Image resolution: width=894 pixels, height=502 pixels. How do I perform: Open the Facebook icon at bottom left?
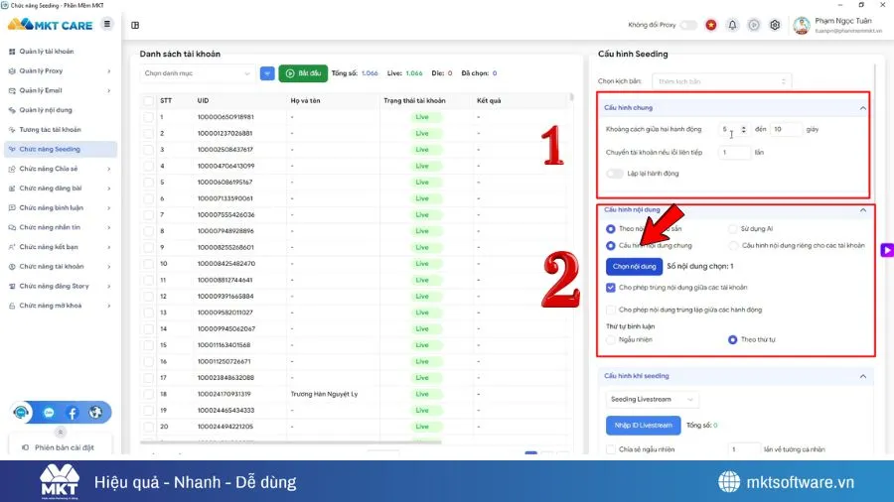tap(73, 413)
